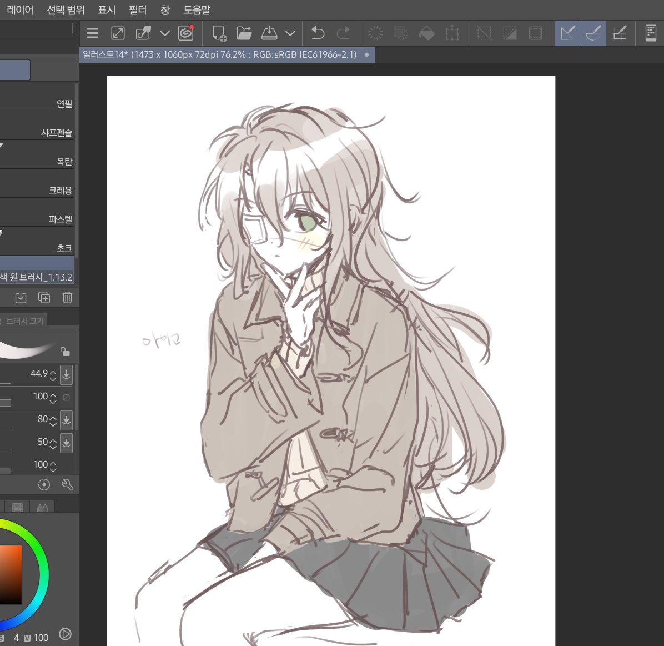664x646 pixels.
Task: Click the circular arrow icon below color wheel
Action: click(x=65, y=634)
